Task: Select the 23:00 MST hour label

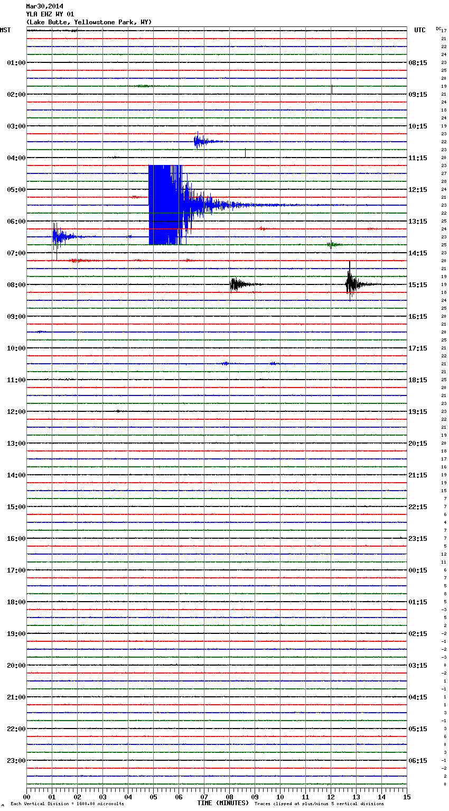Action: click(16, 761)
